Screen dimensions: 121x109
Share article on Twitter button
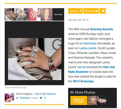(91, 11)
